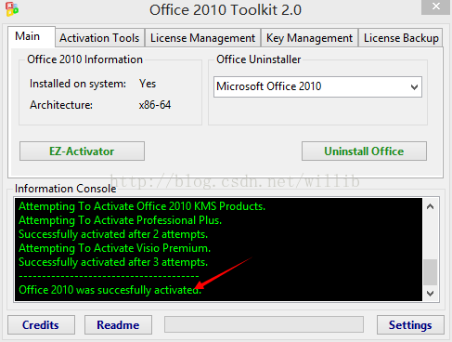Click the Office Toolkit app icon in title bar
This screenshot has height=342, width=452.
(12, 9)
